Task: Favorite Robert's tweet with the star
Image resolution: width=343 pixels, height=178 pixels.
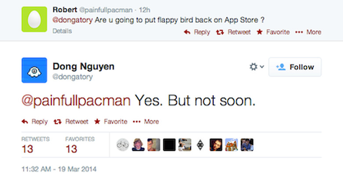Action: tap(273, 32)
